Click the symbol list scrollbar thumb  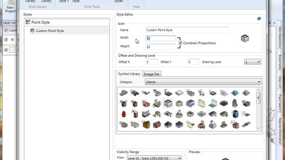click(258, 98)
